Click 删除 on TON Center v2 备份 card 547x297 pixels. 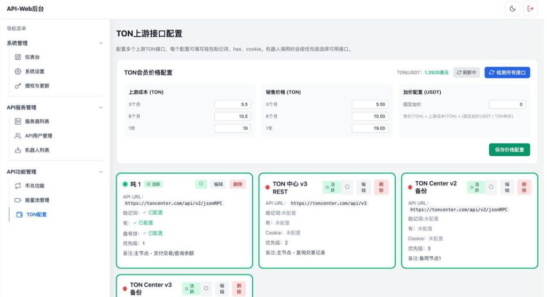(524, 187)
